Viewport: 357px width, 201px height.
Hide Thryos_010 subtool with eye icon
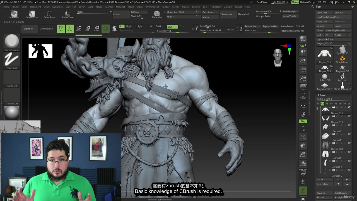point(349,116)
